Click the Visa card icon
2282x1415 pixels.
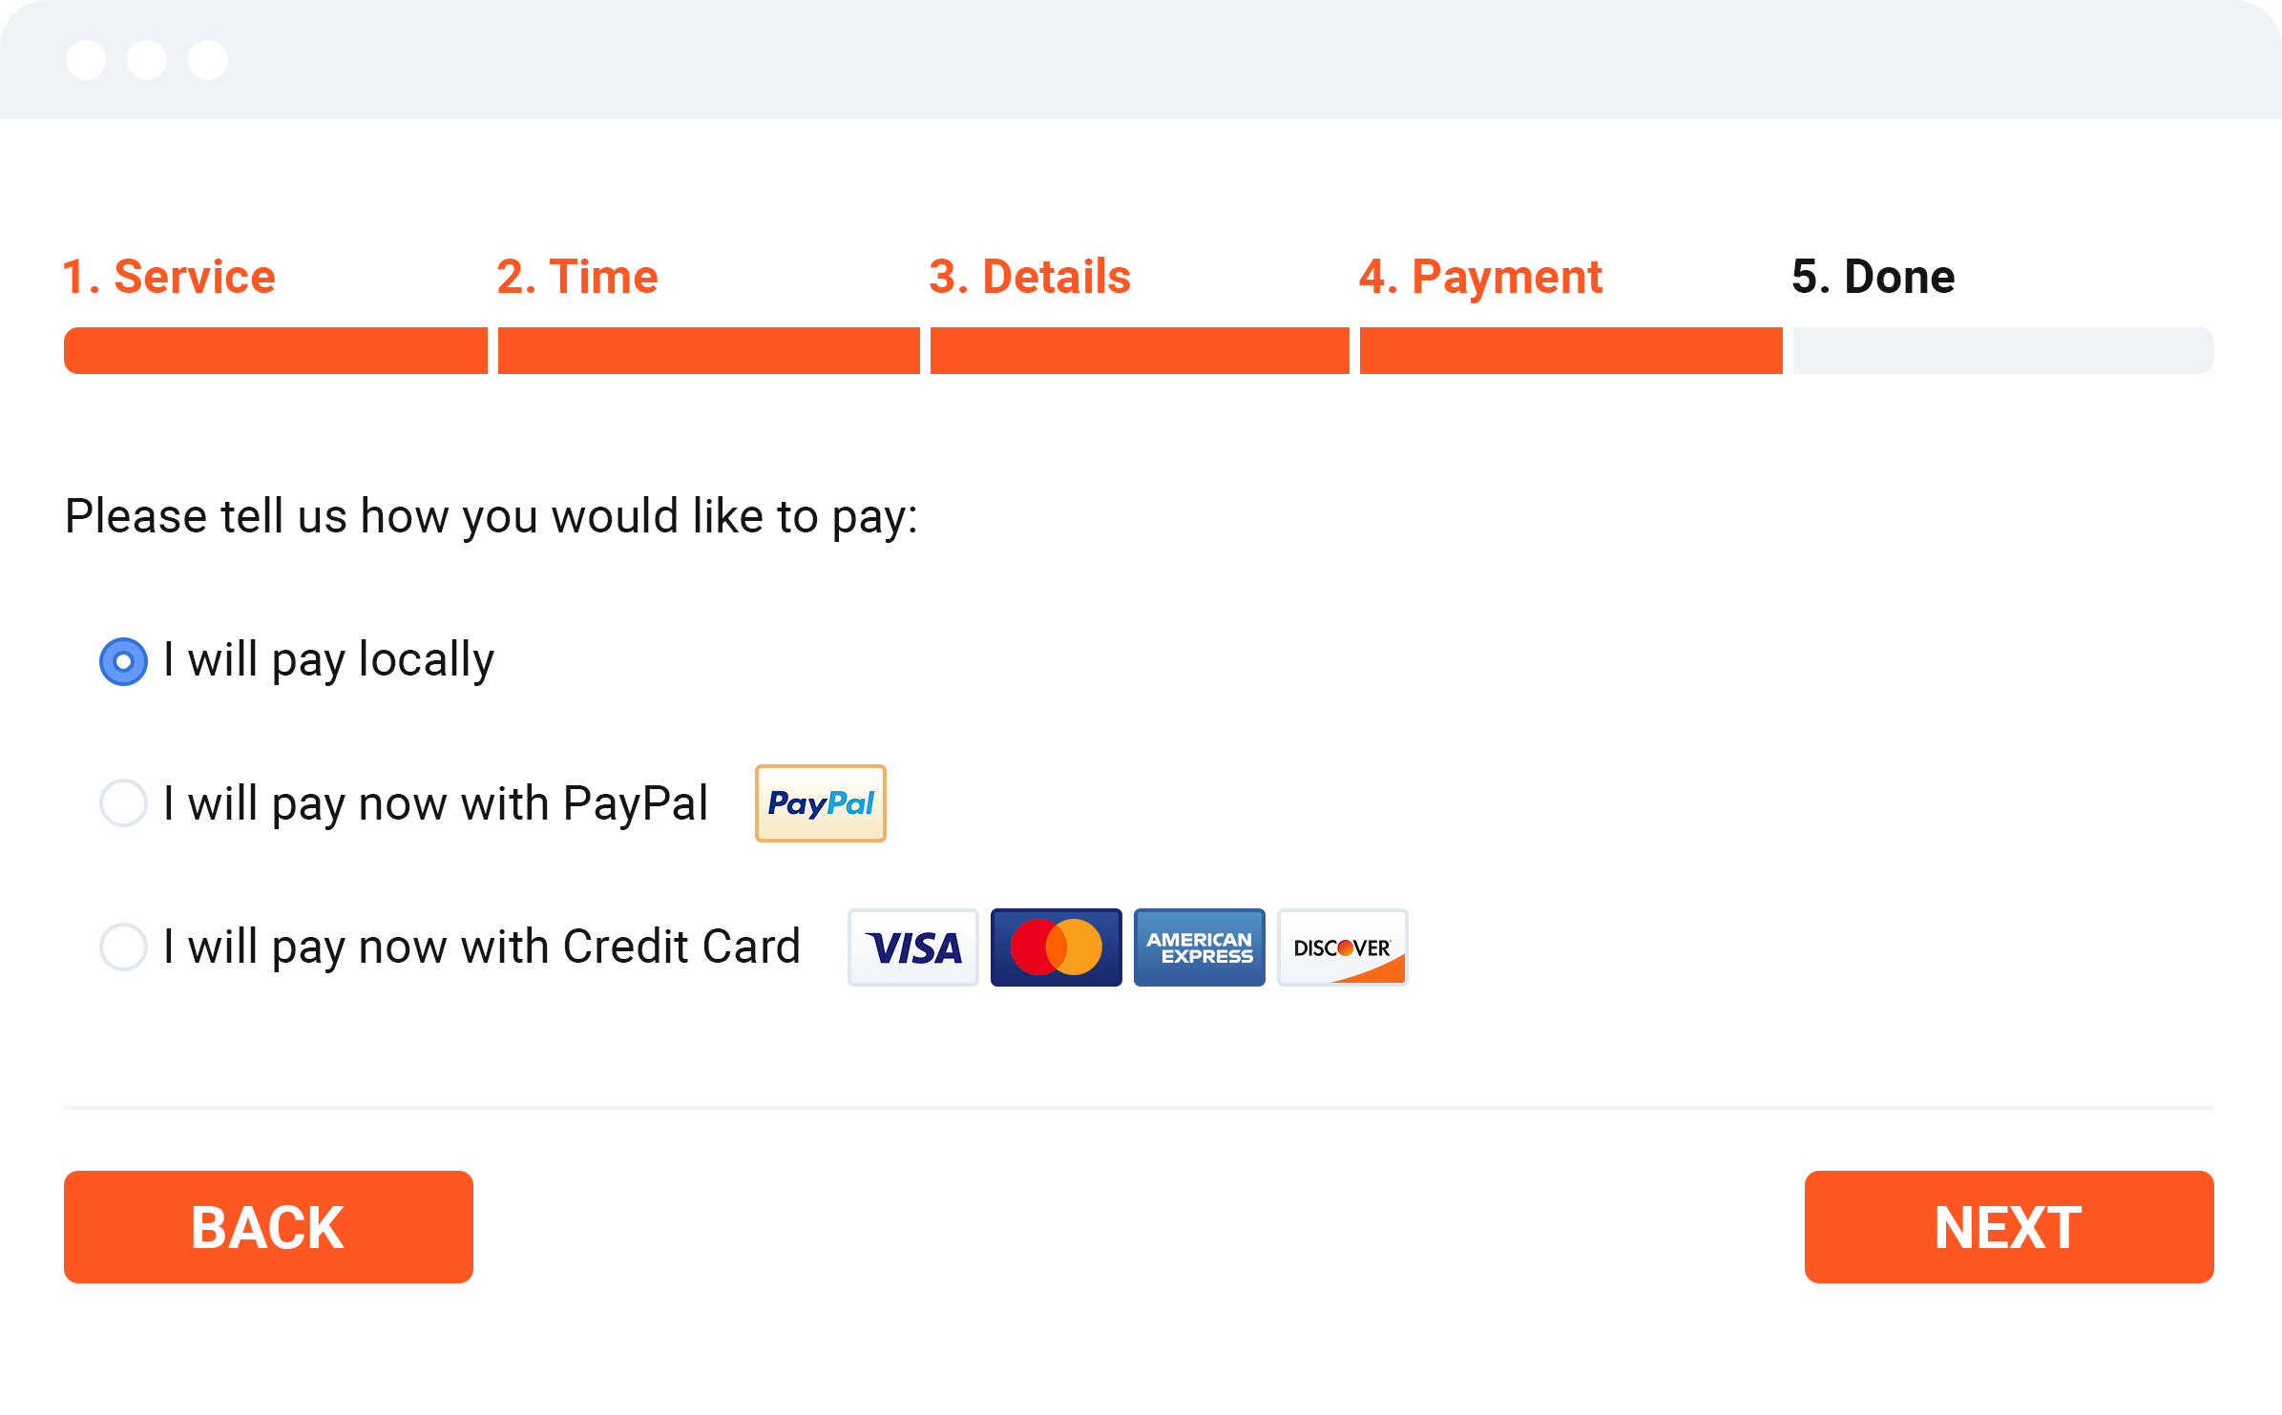[x=913, y=947]
